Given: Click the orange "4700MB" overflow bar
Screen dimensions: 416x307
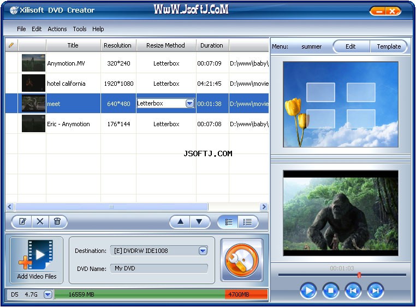Looking at the screenshot, I should (x=246, y=294).
